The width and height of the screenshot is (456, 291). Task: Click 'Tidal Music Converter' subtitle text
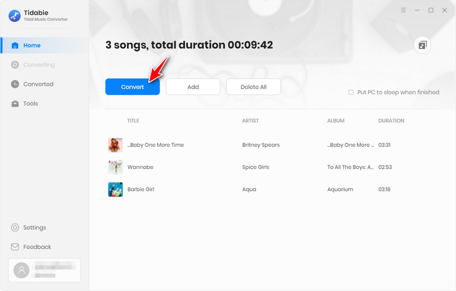pos(46,19)
